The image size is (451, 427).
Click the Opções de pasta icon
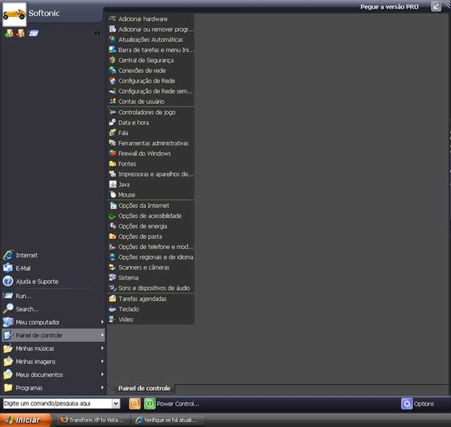pos(113,236)
